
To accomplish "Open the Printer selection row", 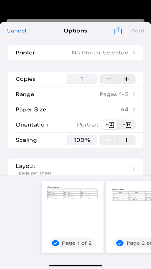I will (x=75, y=53).
